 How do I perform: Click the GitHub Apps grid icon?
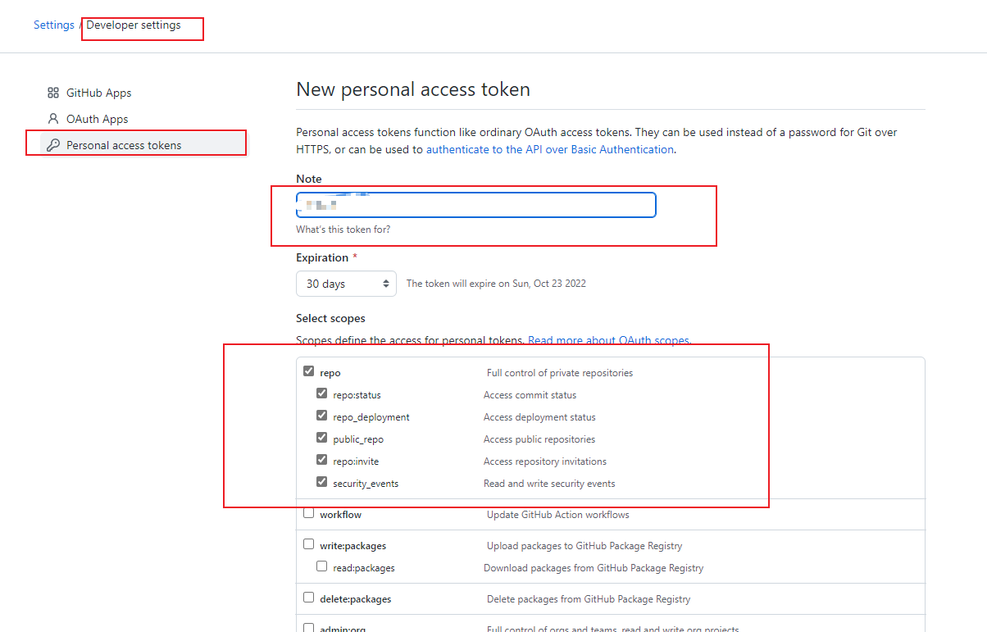click(x=53, y=93)
